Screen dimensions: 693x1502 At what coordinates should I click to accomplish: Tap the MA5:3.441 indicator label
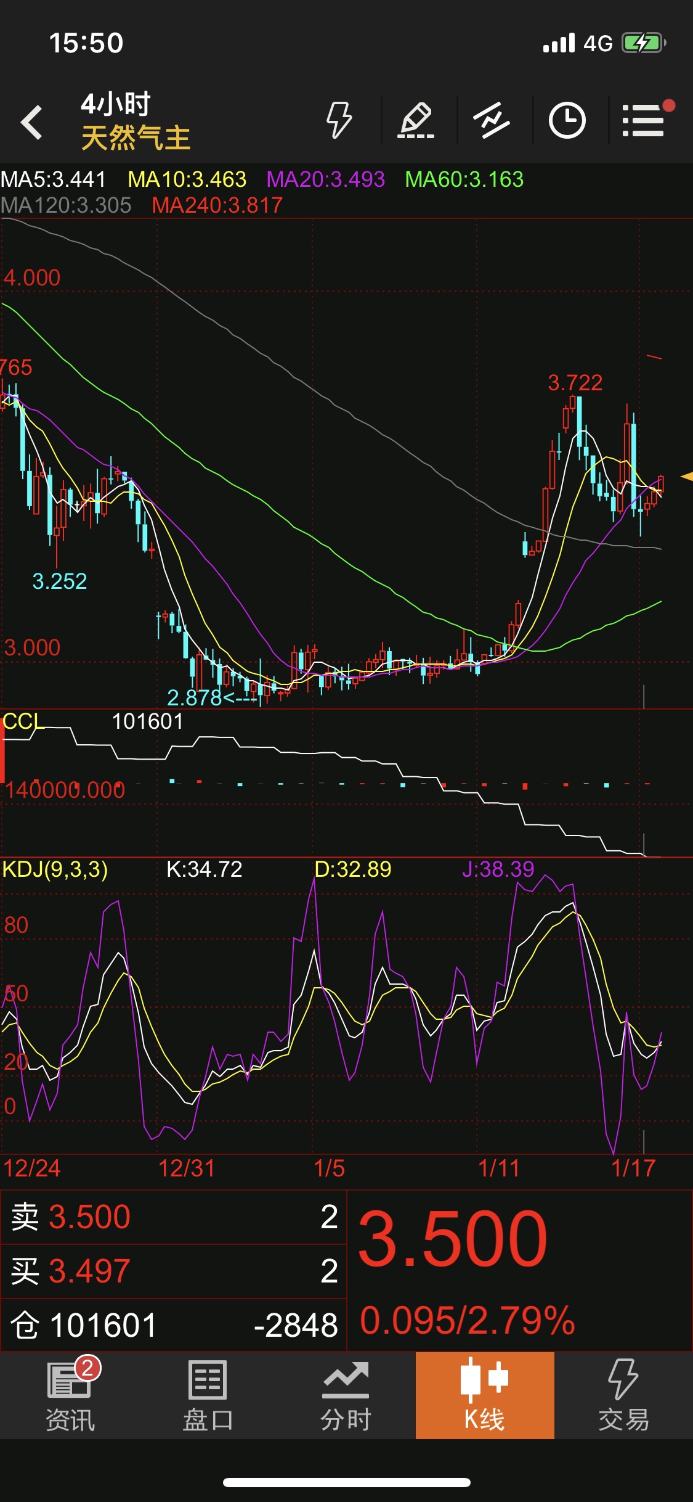(54, 179)
